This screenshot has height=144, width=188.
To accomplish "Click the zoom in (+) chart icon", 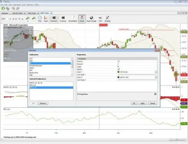I will 28,19.
